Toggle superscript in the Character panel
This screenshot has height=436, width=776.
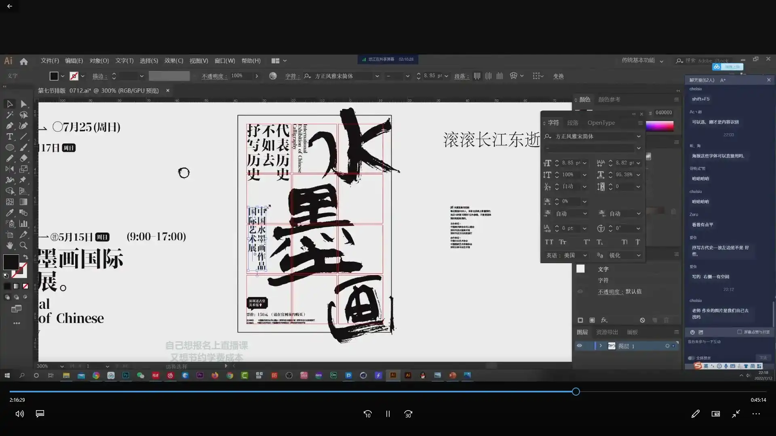[586, 242]
